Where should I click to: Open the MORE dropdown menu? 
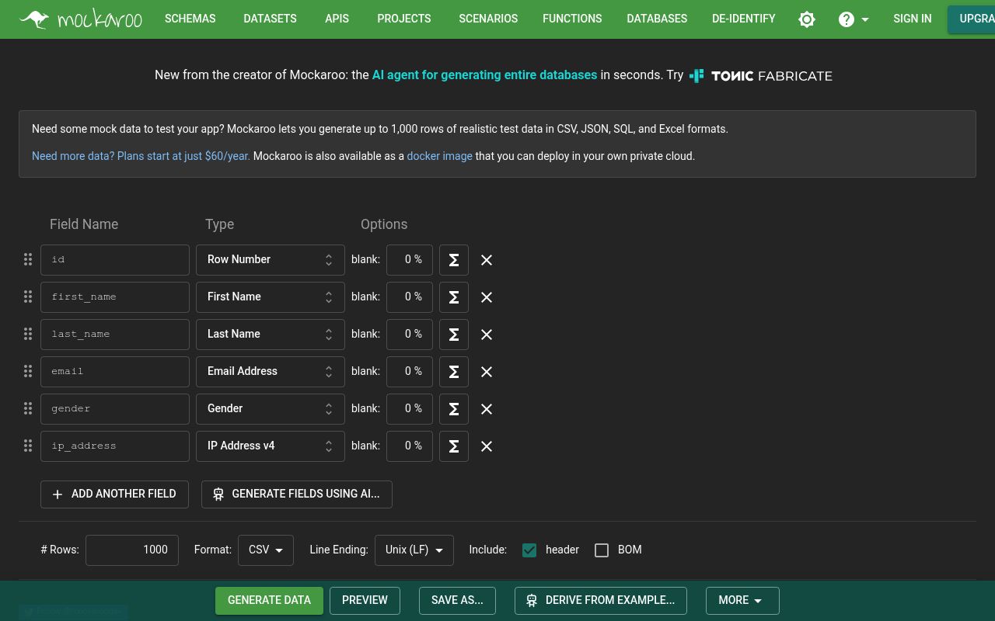[742, 600]
